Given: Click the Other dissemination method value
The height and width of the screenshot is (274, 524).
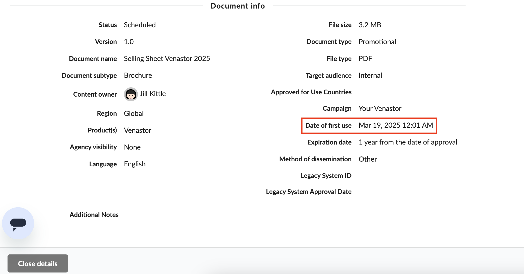Looking at the screenshot, I should click(368, 159).
